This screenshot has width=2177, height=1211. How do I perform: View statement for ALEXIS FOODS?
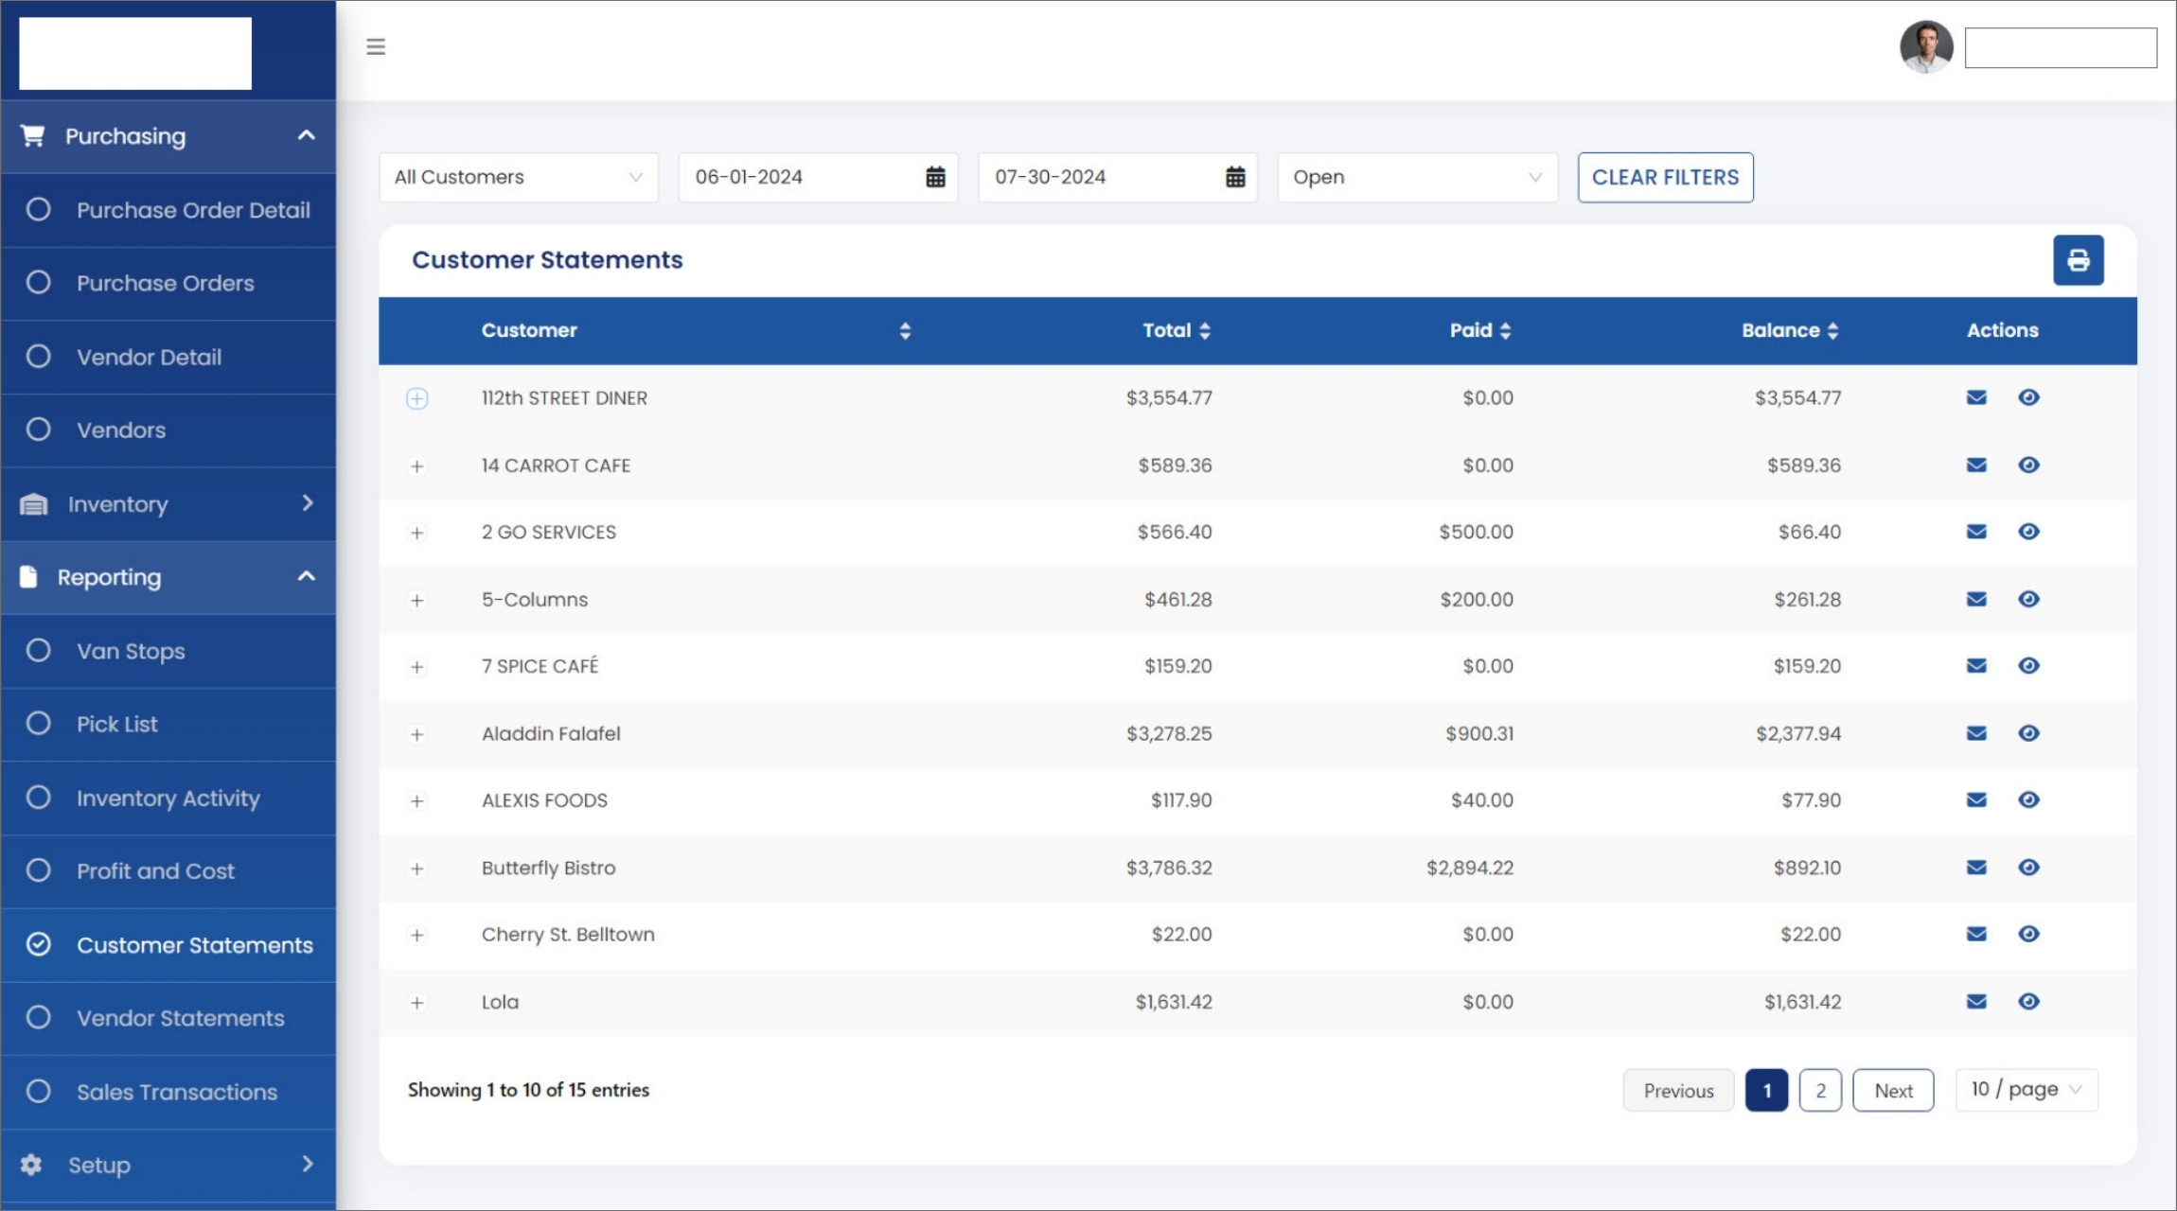click(2028, 800)
